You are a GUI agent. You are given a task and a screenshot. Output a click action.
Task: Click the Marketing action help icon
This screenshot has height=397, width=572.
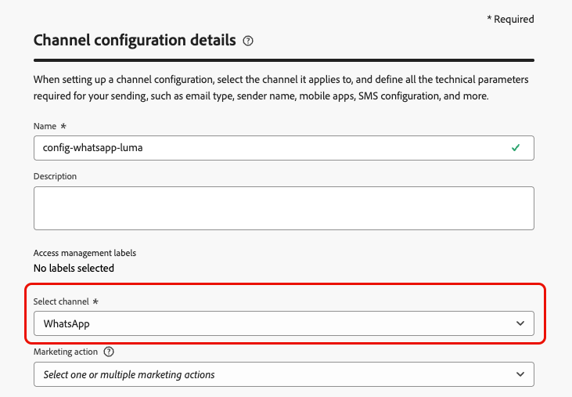(109, 352)
